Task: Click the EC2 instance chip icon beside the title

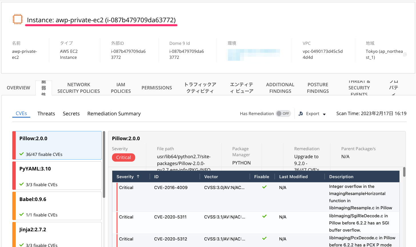Action: point(17,19)
